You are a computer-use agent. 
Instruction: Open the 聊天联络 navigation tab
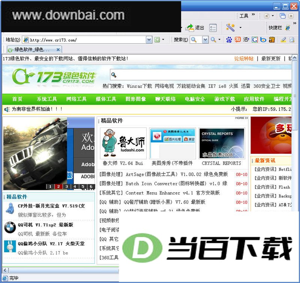(165, 99)
